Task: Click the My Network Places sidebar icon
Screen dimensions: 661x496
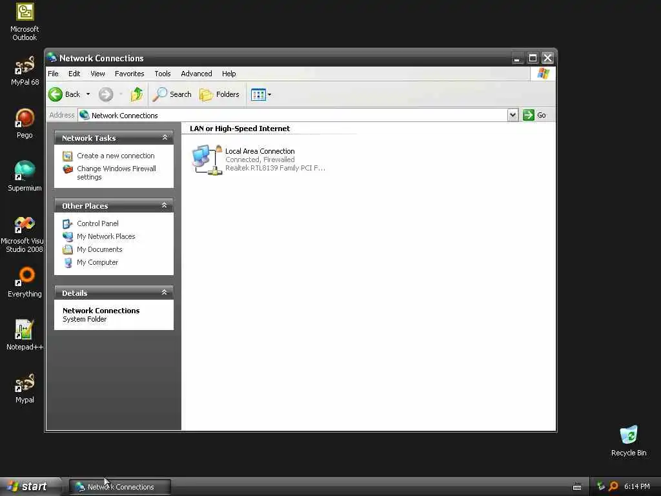Action: coord(67,237)
